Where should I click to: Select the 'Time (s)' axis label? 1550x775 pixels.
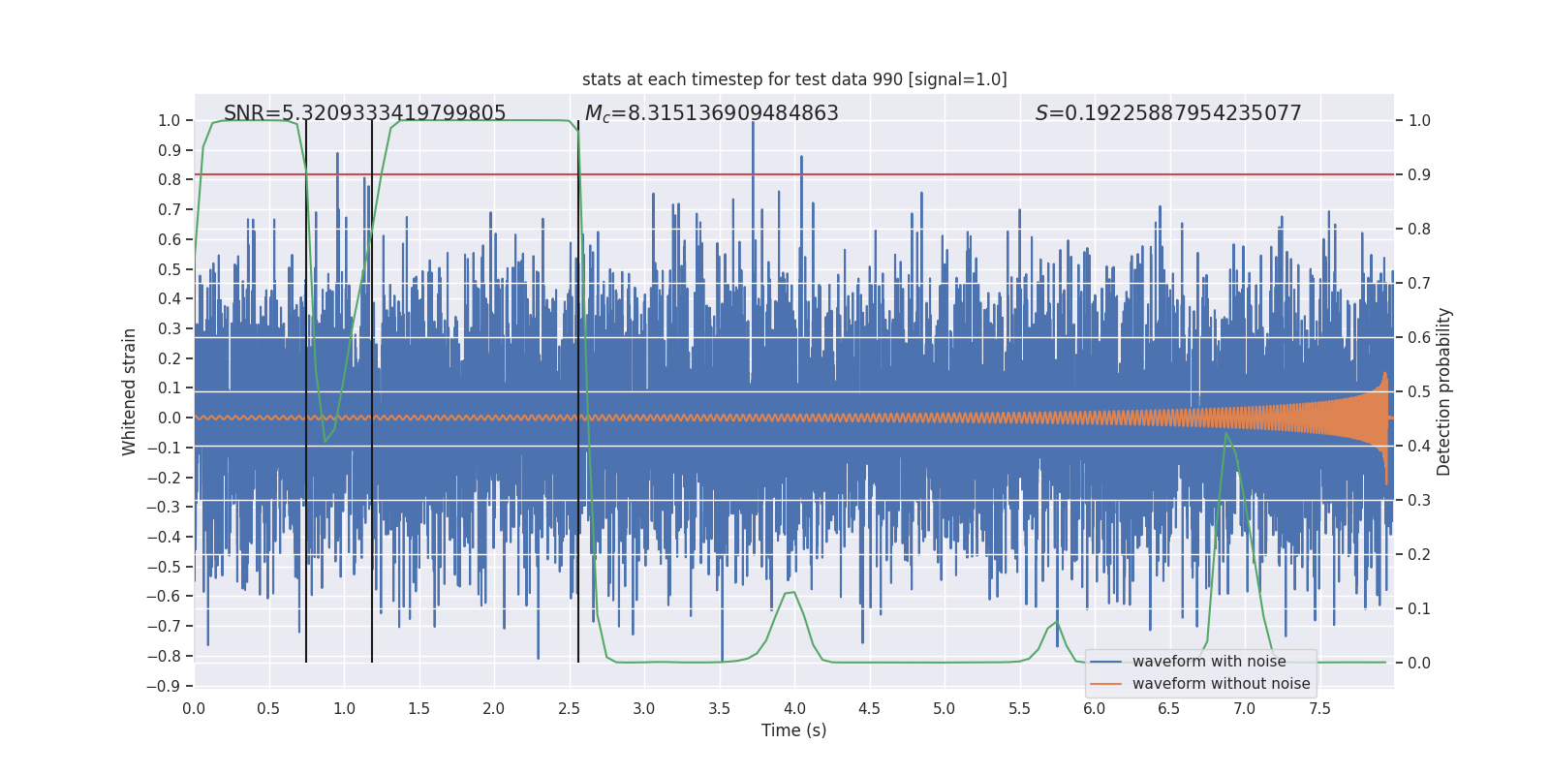pos(794,730)
